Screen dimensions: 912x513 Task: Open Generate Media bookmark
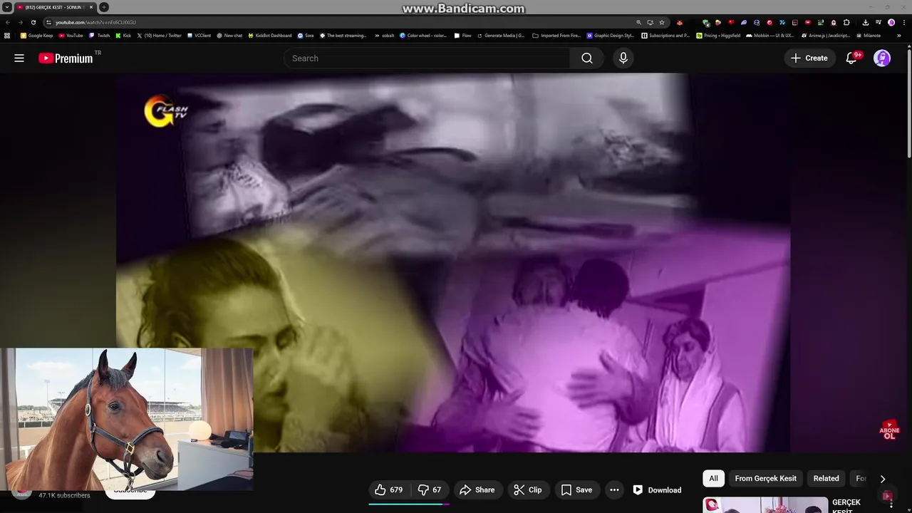point(501,35)
